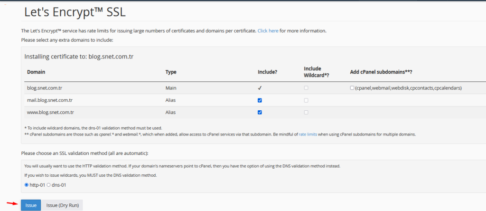
Task: Click the Include Wildcard column header
Action: (315, 72)
